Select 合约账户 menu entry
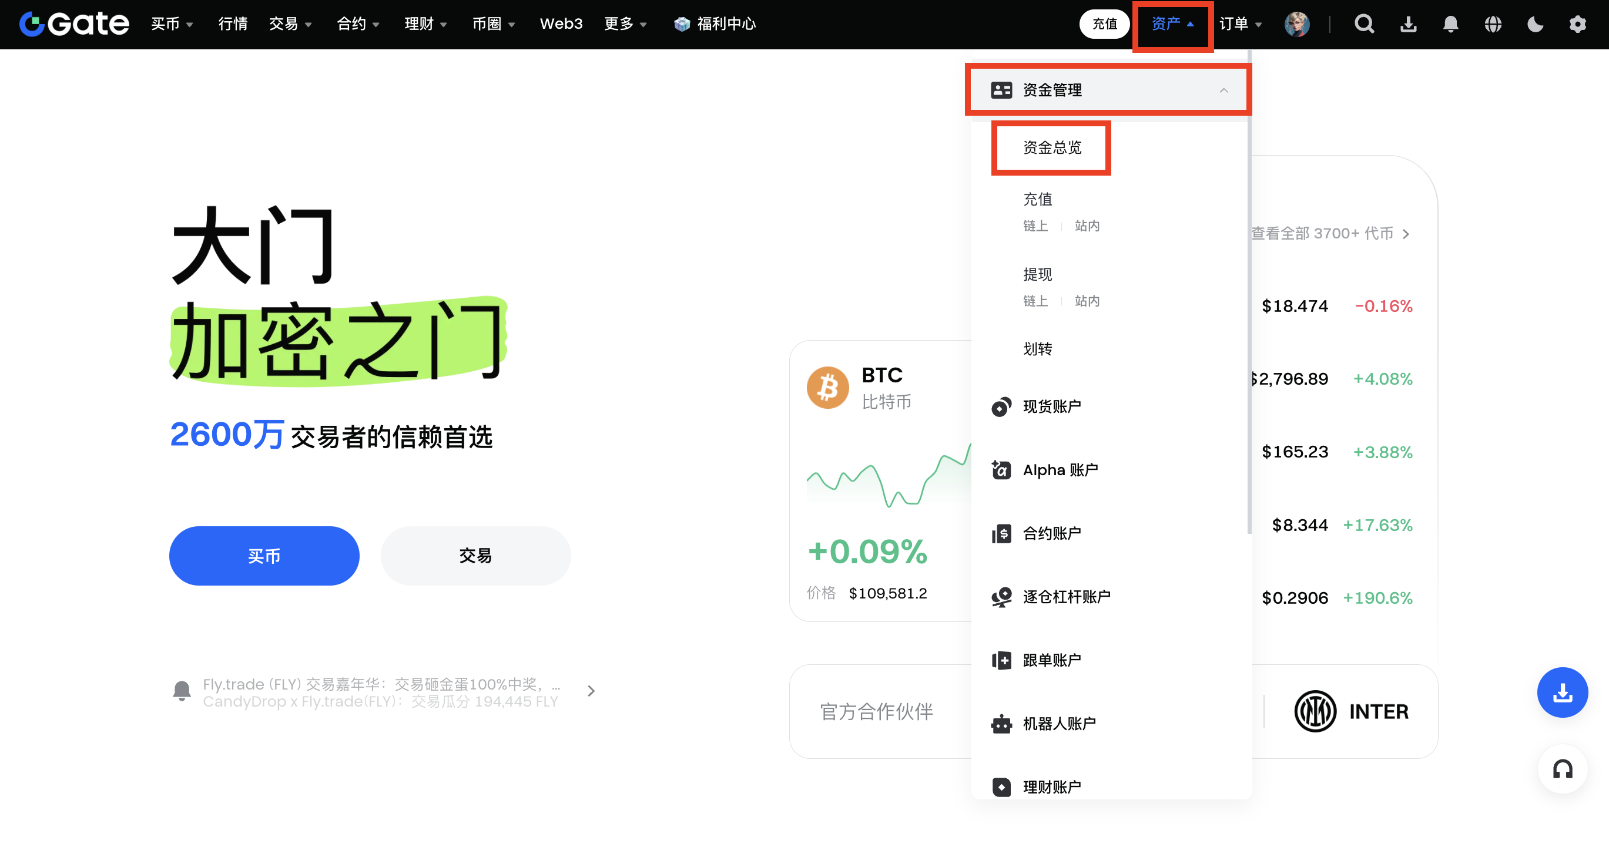The width and height of the screenshot is (1609, 854). (1052, 534)
